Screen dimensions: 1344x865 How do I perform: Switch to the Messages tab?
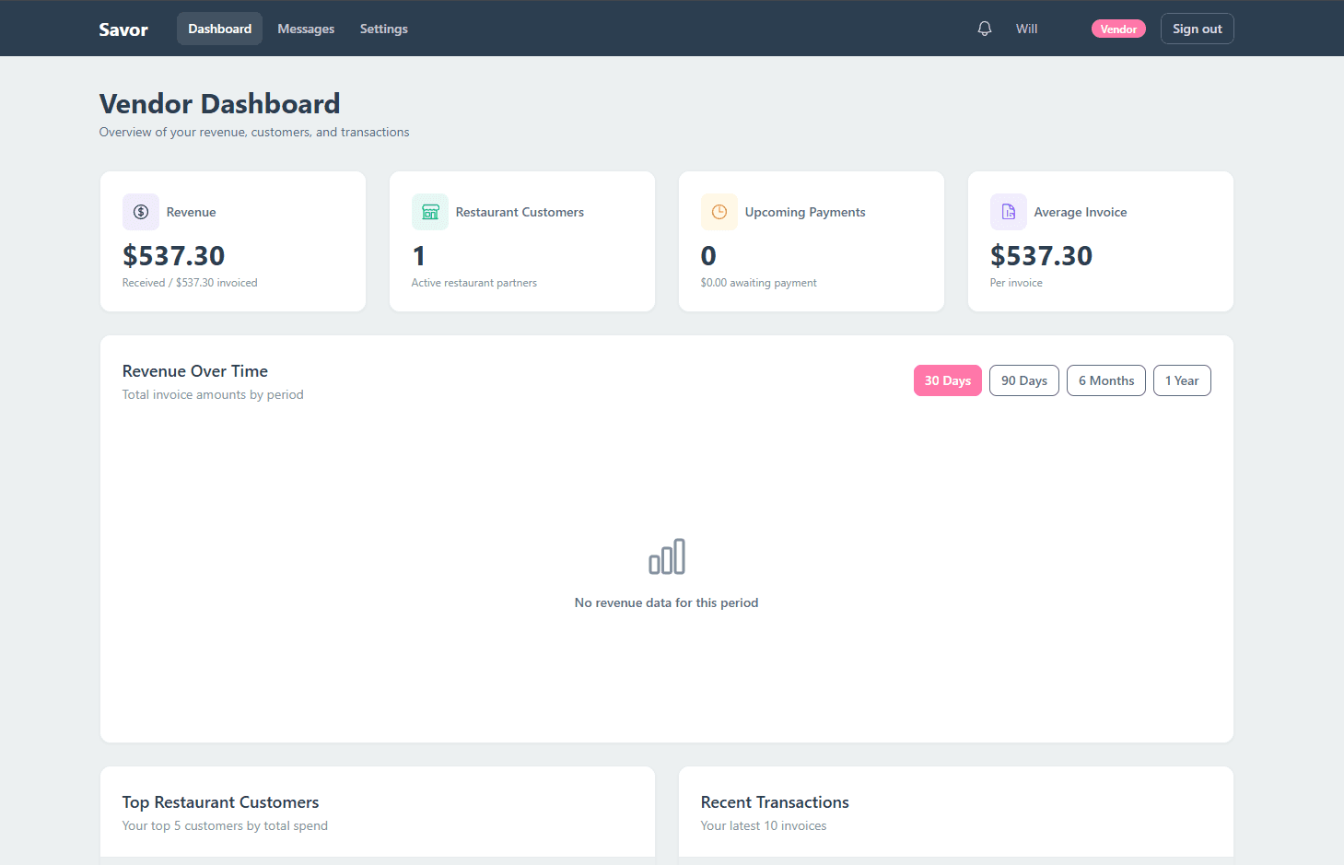pyautogui.click(x=306, y=29)
